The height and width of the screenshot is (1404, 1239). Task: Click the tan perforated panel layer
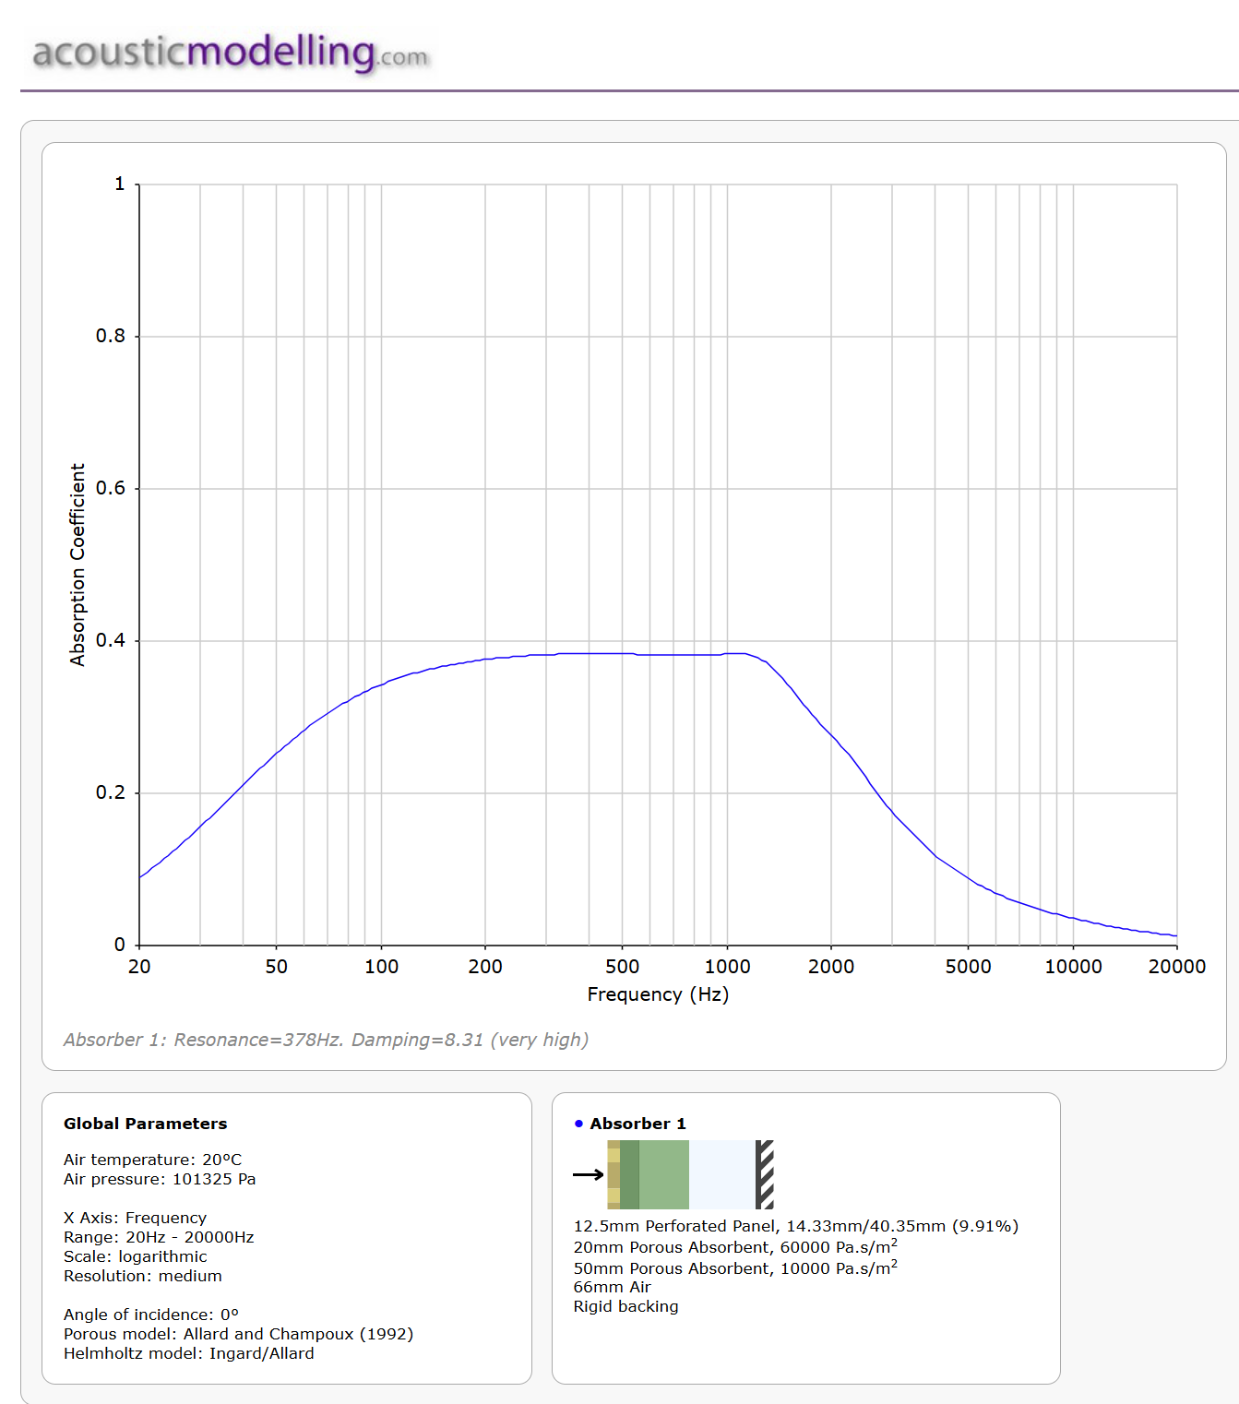pyautogui.click(x=614, y=1174)
